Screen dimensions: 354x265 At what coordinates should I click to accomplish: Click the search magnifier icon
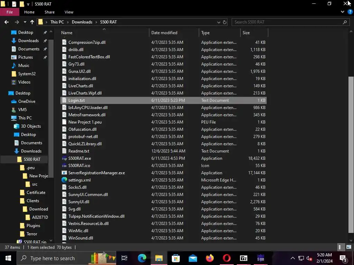pos(345,22)
